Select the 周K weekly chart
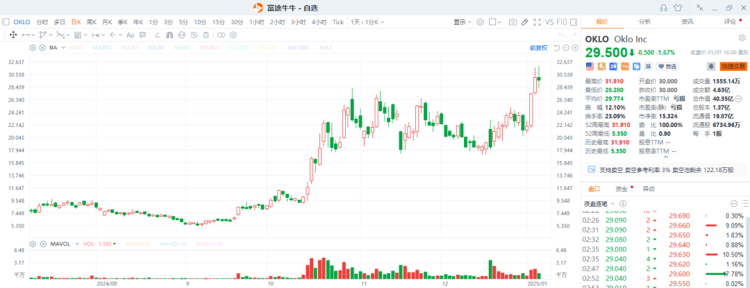Screen dimensions: 750x288 pyautogui.click(x=92, y=22)
